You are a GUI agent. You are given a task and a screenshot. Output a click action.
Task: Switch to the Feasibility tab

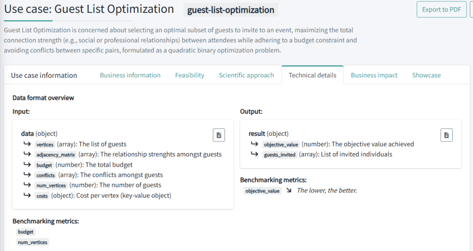[189, 75]
